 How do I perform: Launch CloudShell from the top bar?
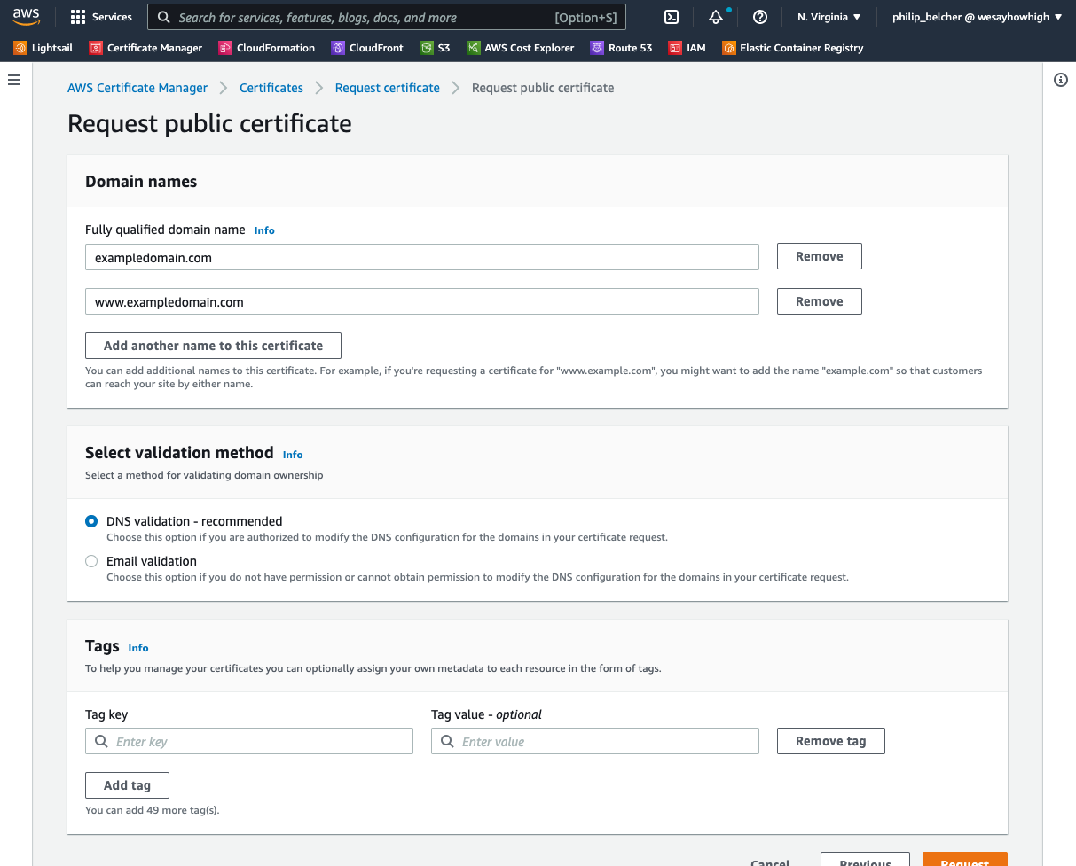(x=671, y=16)
